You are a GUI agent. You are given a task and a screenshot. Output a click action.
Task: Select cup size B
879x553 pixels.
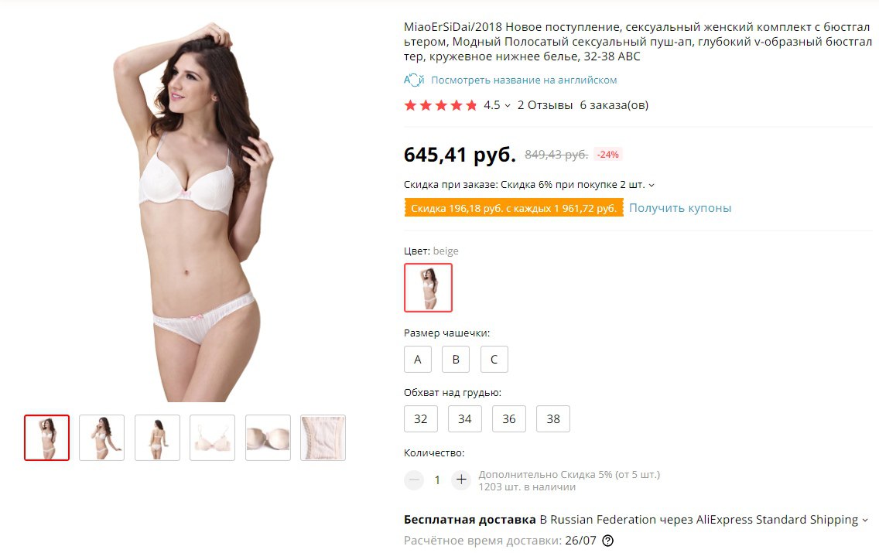point(456,359)
